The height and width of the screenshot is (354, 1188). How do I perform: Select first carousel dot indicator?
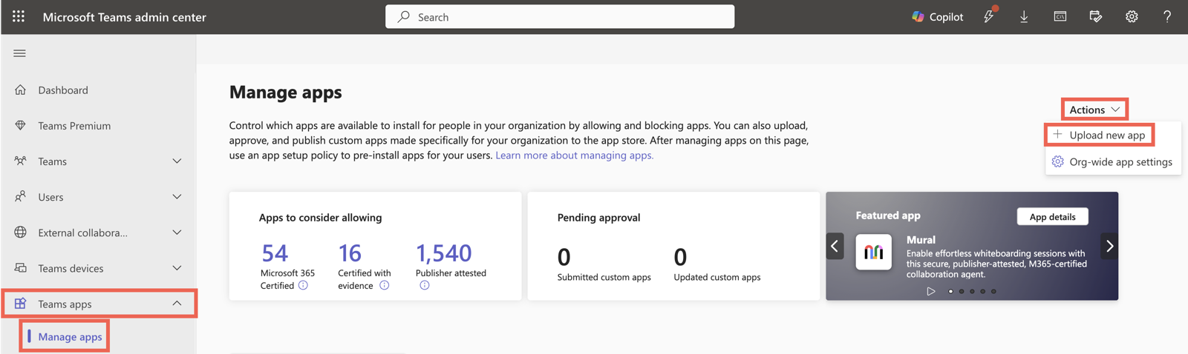click(950, 291)
